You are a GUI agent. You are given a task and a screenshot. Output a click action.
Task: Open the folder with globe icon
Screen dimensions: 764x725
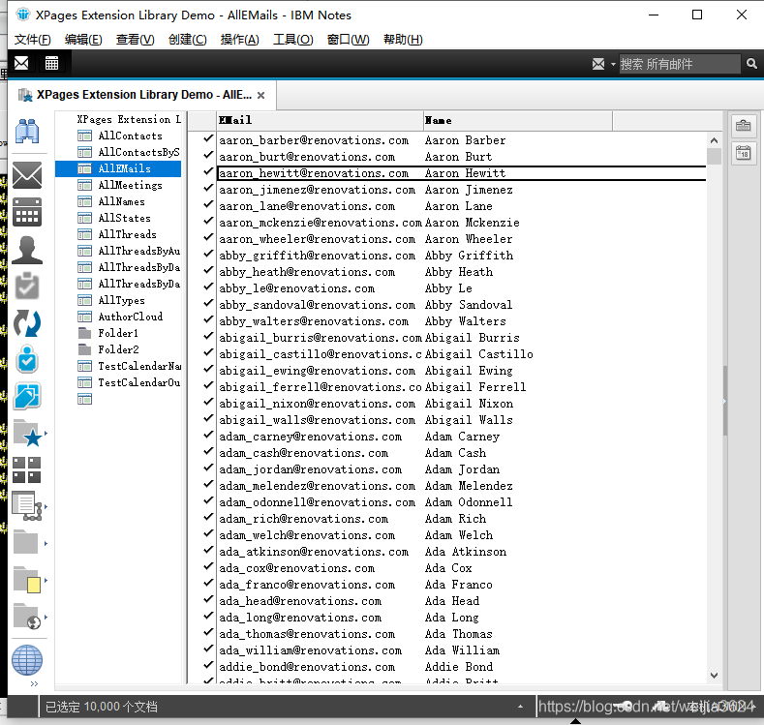pos(27,617)
